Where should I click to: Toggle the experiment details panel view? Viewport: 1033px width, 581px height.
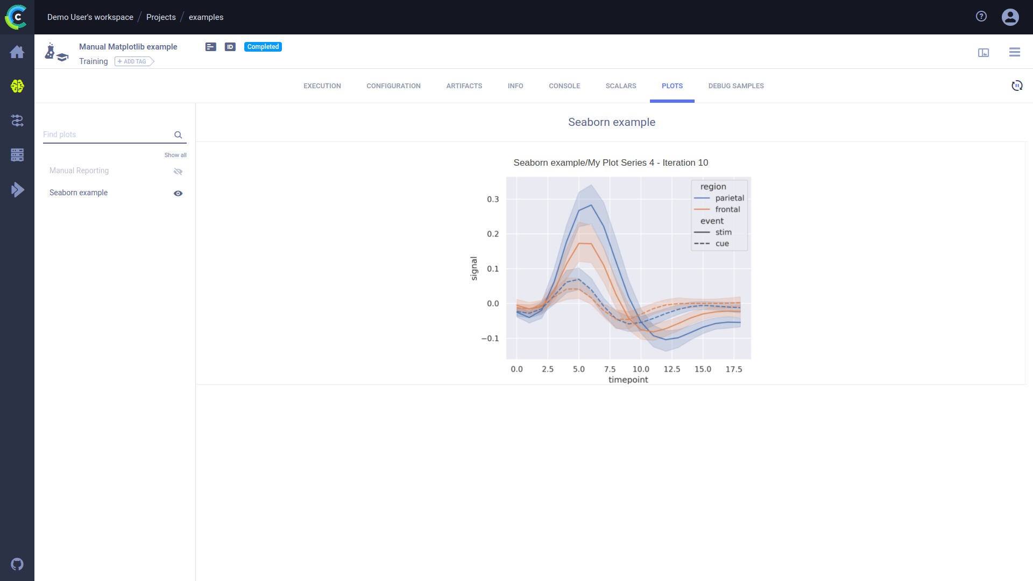coord(983,52)
